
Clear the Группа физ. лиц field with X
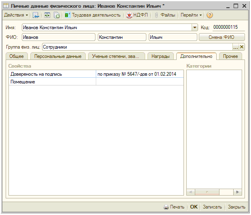pyautogui.click(x=242, y=47)
